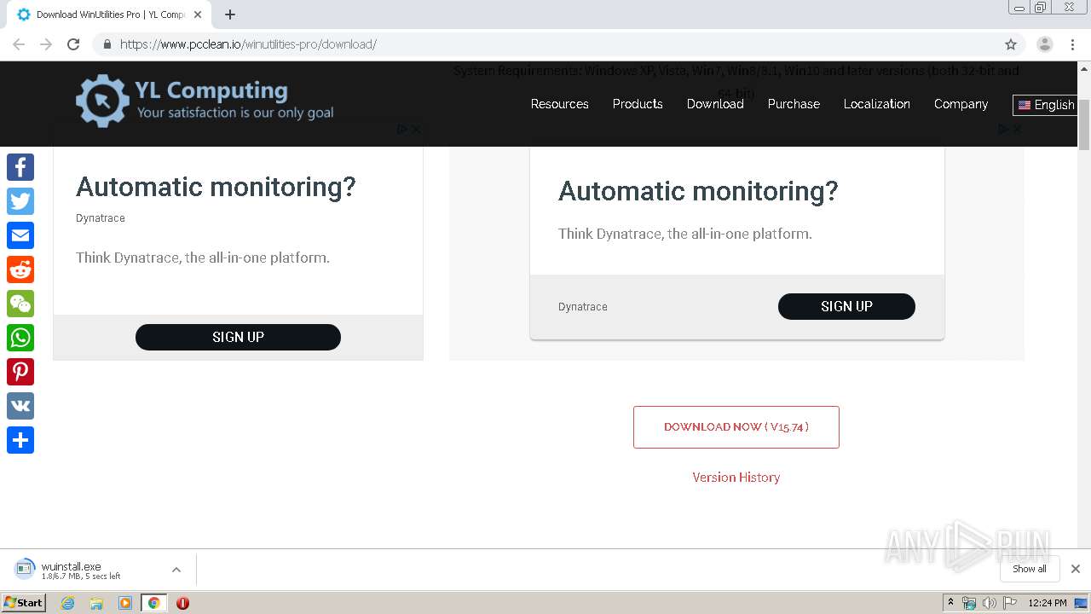
Task: Open the Resources menu
Action: click(559, 104)
